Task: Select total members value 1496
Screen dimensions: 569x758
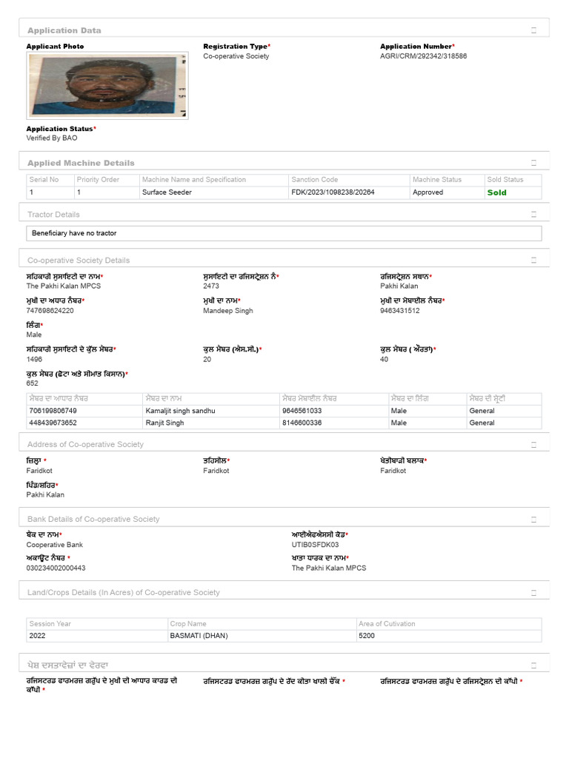Action: [34, 359]
